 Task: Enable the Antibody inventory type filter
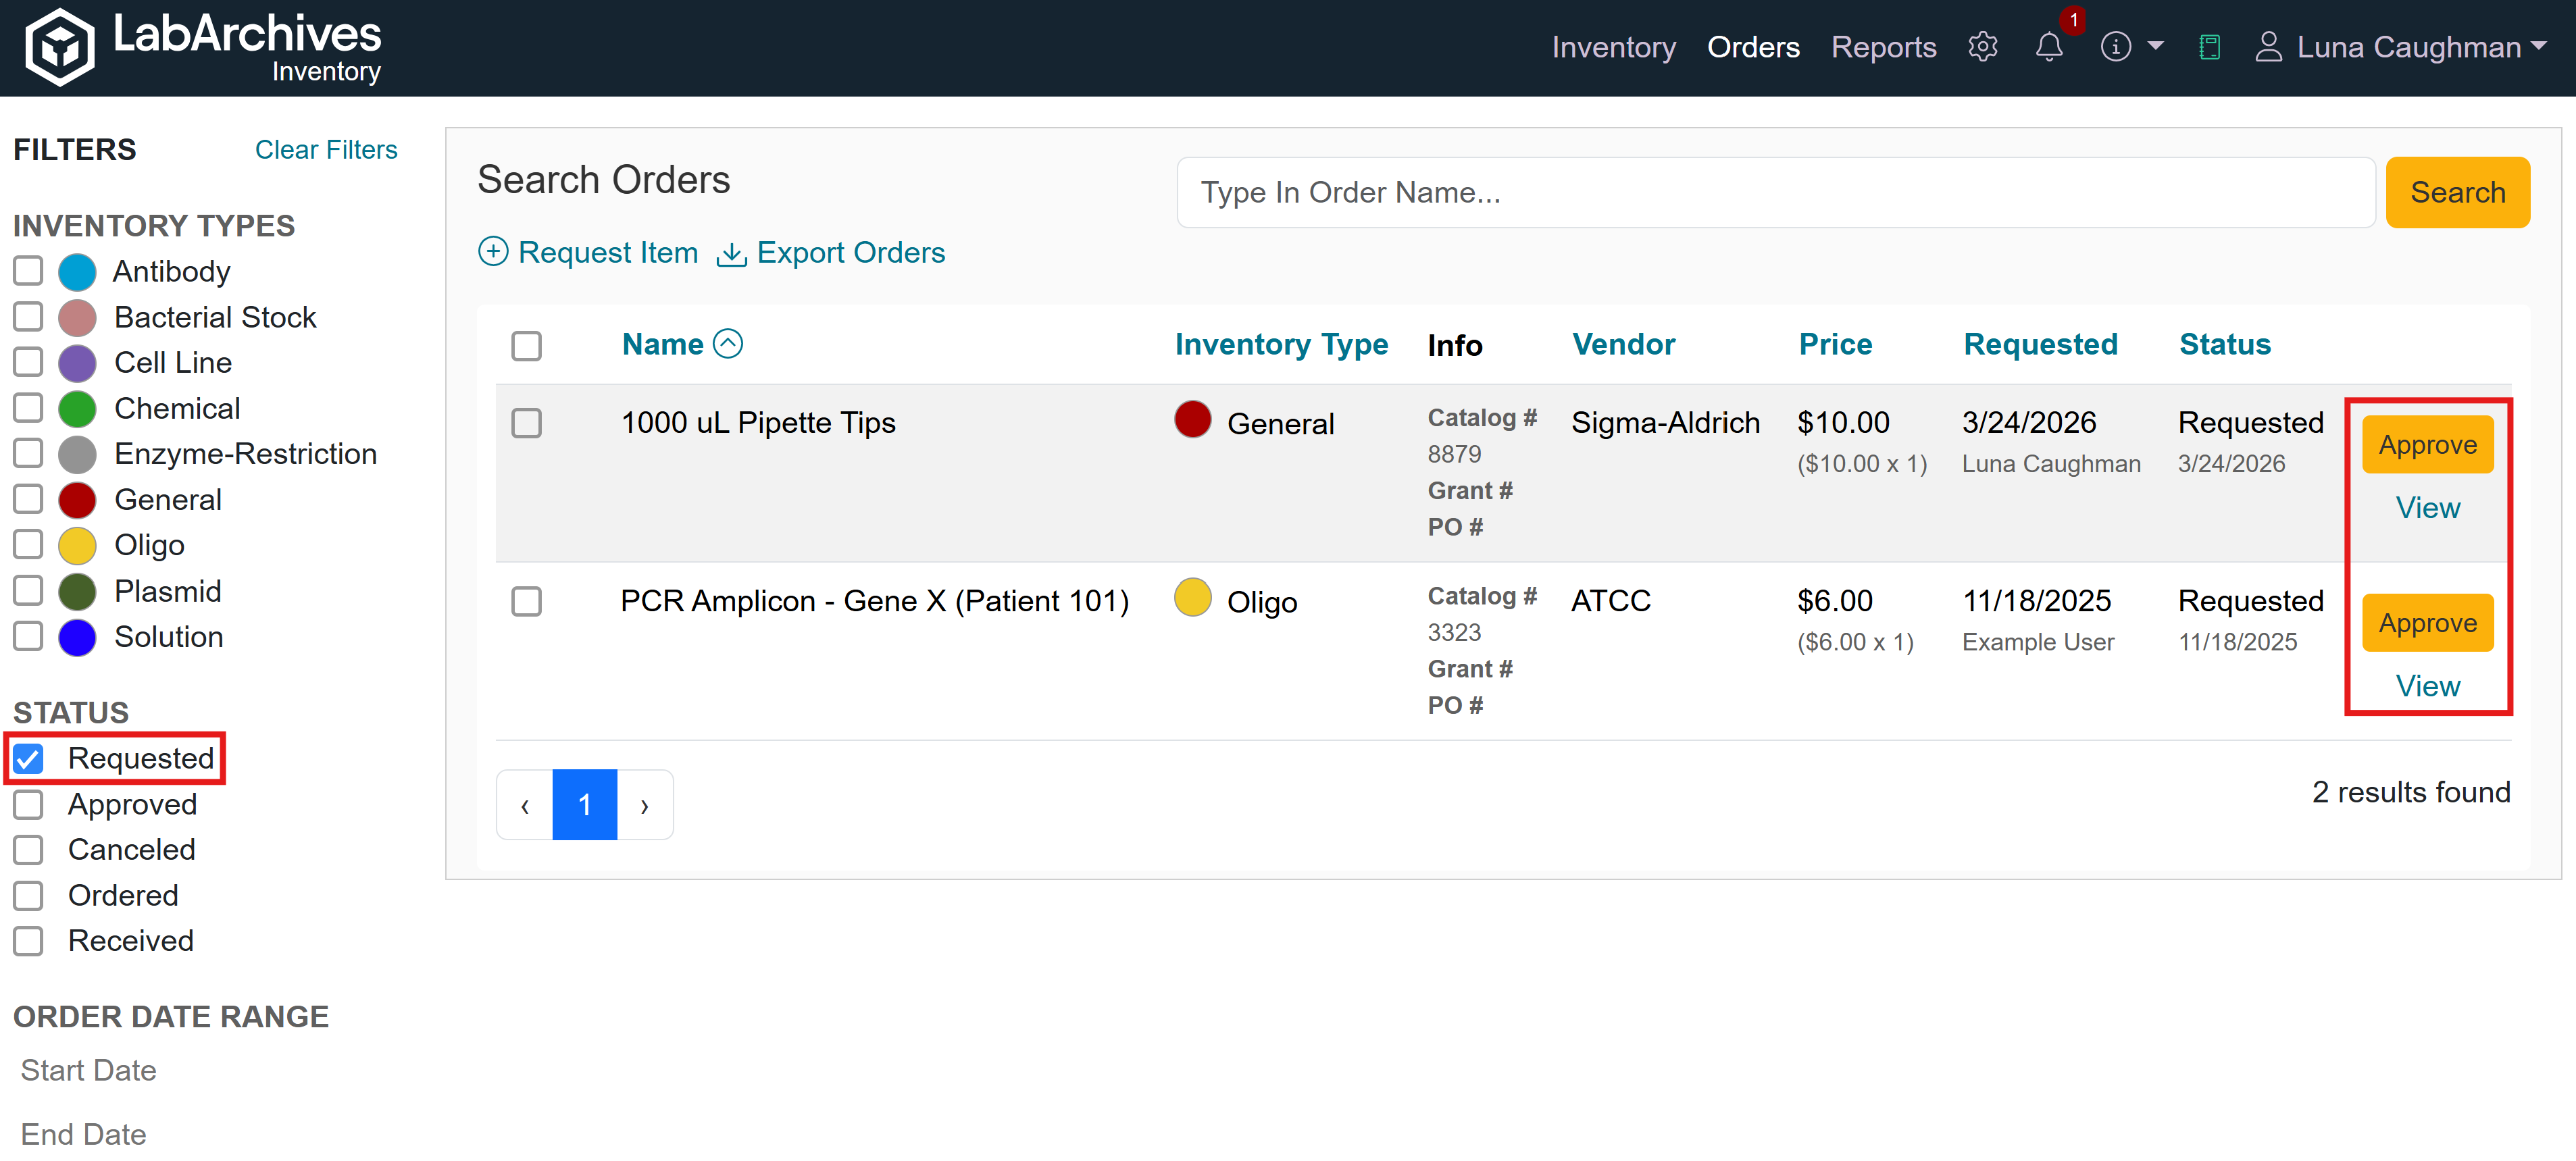29,271
